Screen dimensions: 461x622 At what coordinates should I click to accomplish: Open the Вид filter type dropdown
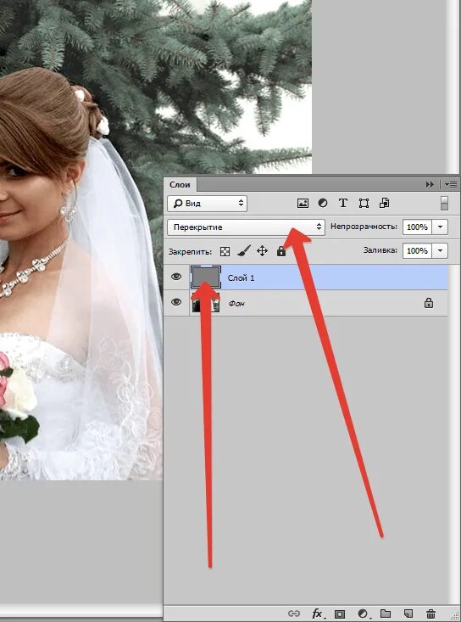208,204
